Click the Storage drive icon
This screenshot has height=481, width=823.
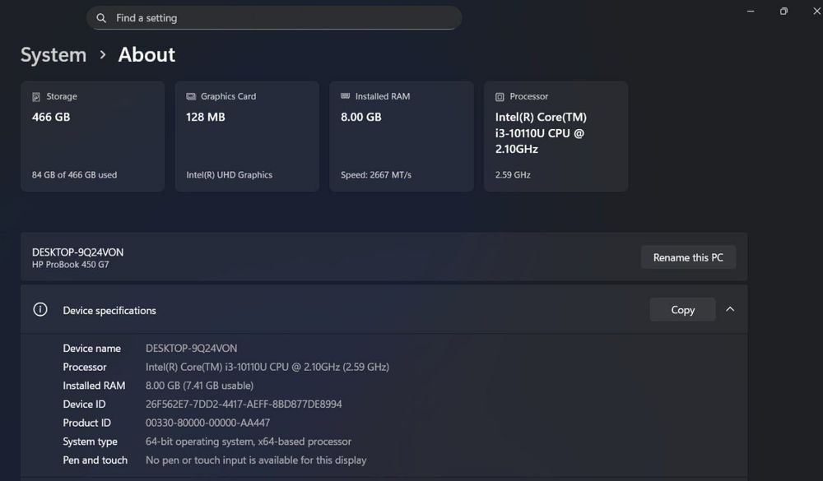point(36,97)
